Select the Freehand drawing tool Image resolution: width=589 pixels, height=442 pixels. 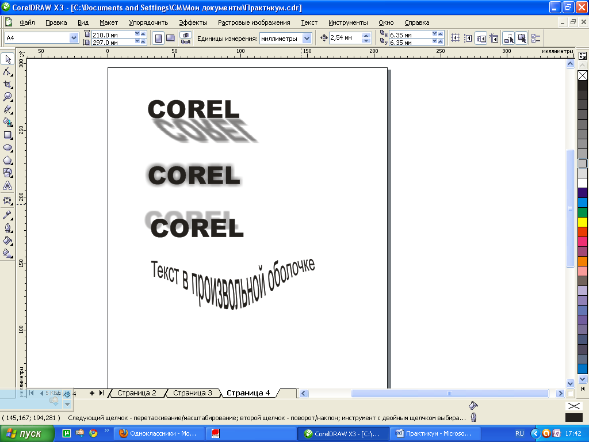coord(7,110)
